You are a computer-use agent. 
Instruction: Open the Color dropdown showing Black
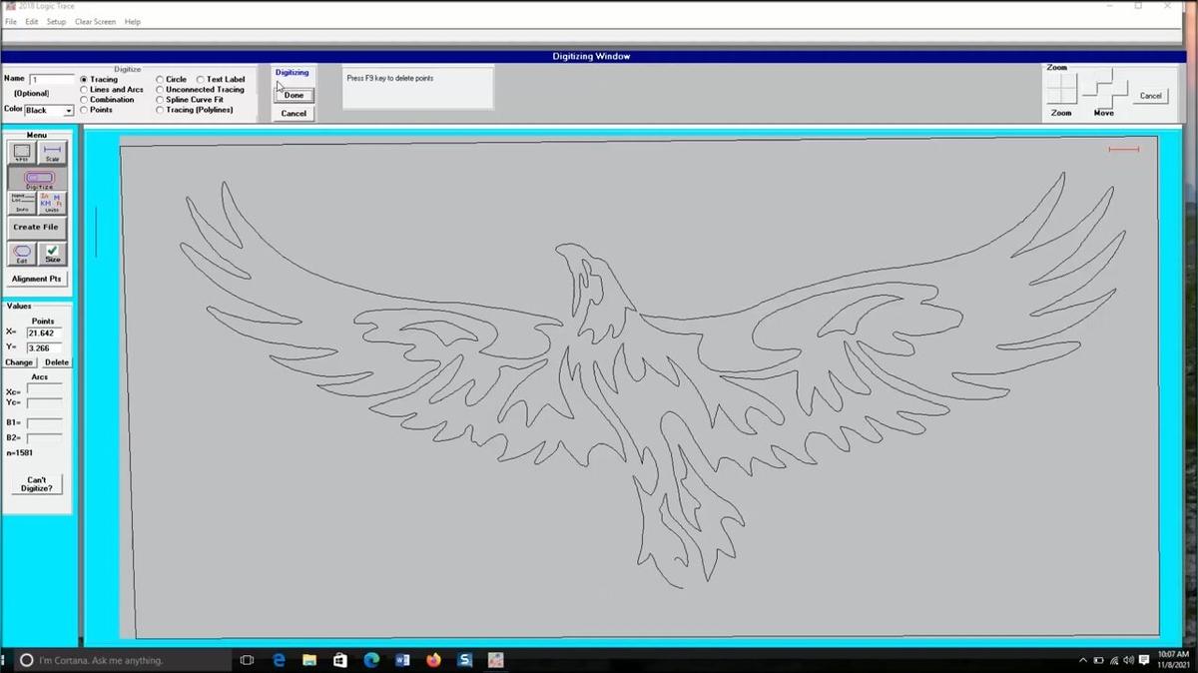(x=49, y=111)
